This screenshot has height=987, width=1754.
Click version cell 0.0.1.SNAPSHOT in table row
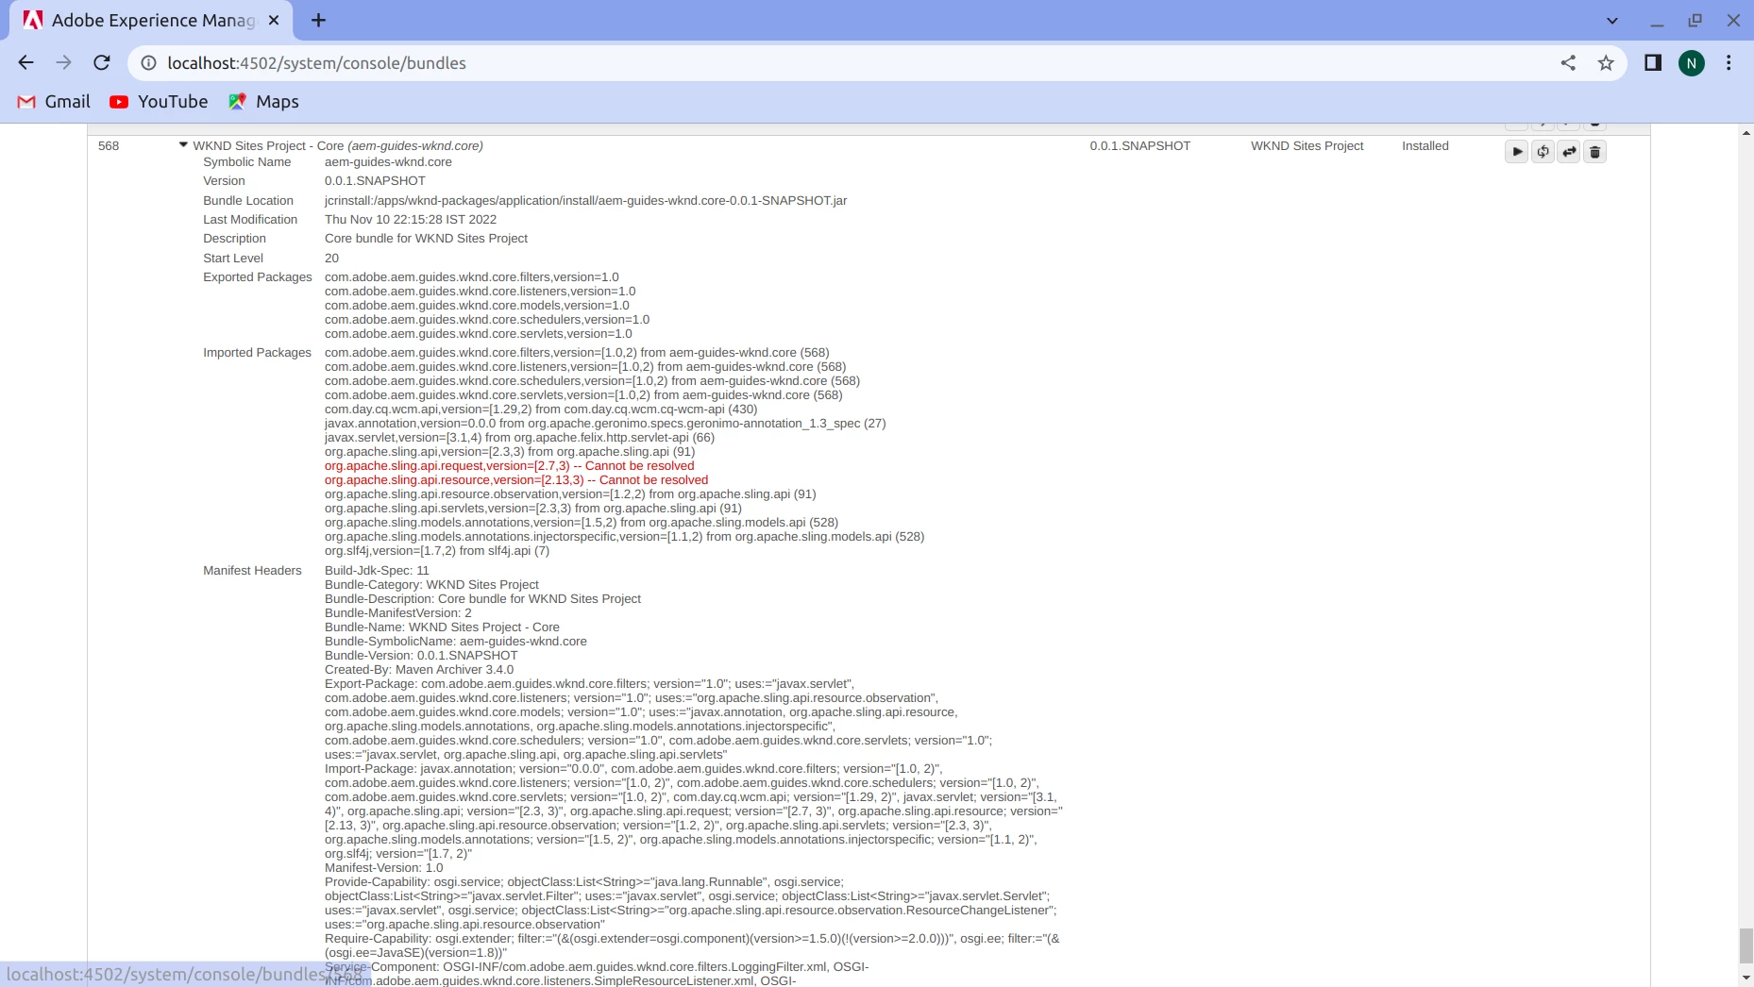coord(1139,146)
